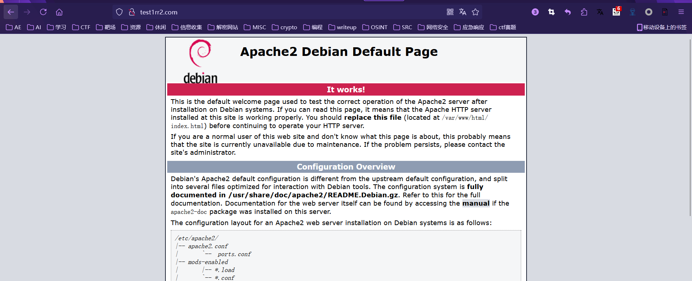Go back to the previous page
The width and height of the screenshot is (692, 281).
11,12
